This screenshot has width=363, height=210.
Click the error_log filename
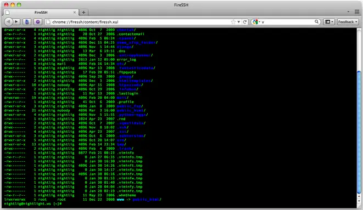click(x=126, y=59)
